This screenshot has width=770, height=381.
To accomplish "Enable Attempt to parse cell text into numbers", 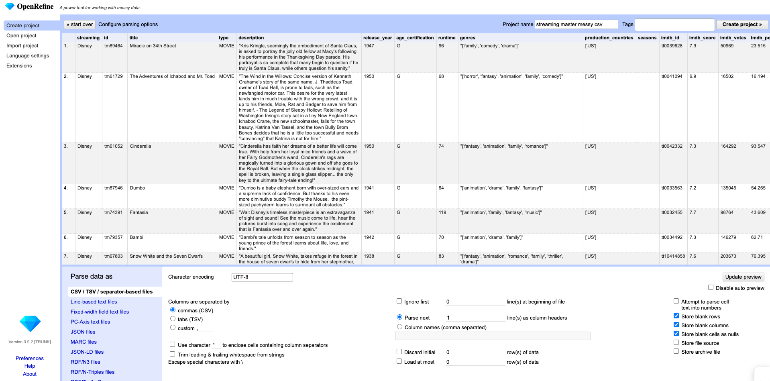I will (x=676, y=301).
